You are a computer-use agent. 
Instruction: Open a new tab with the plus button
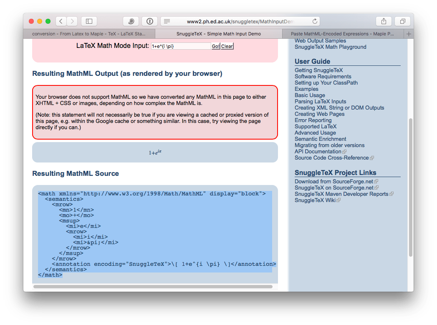point(409,34)
